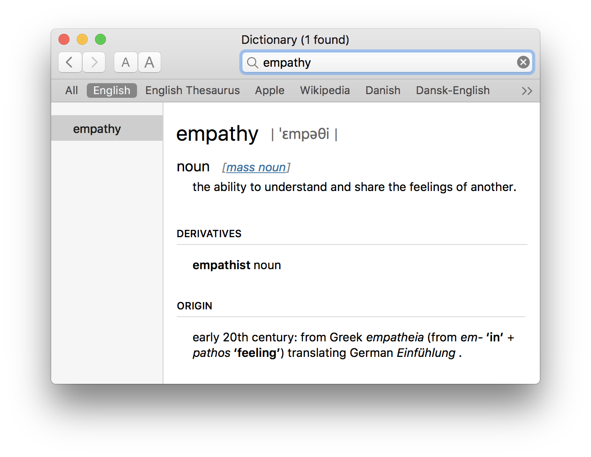Select the English dictionary tab
The image size is (591, 457).
pos(112,90)
